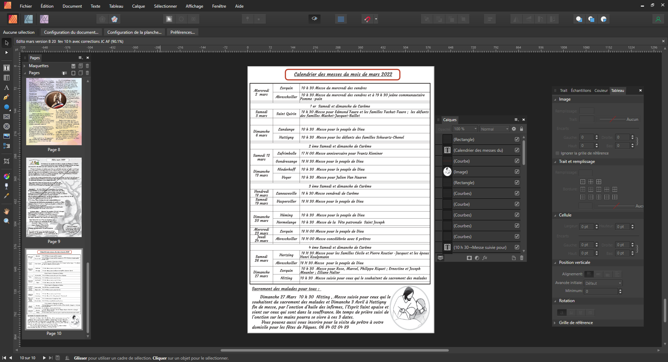Click Configuration de la planche button
Screen dimensions: 668x362
click(x=134, y=32)
